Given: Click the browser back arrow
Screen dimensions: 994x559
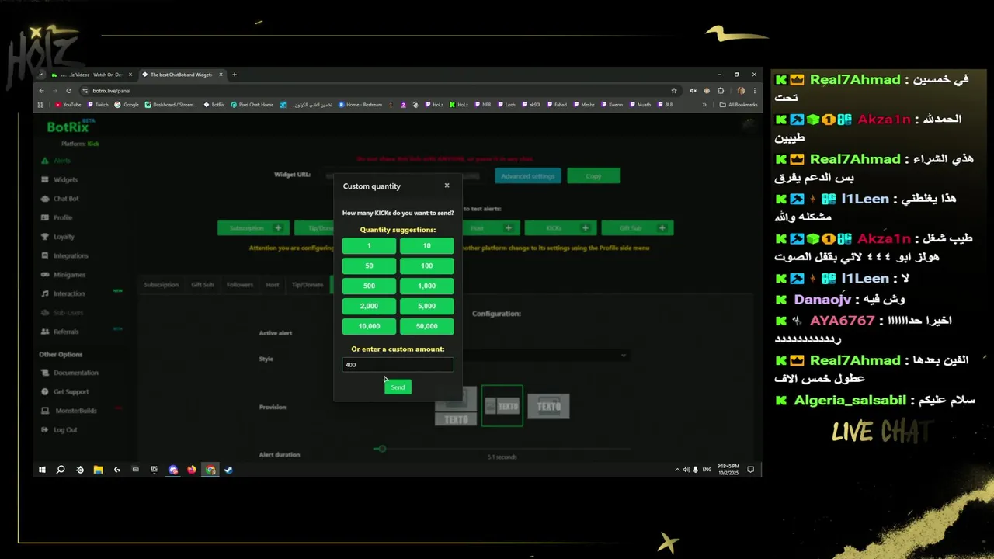Looking at the screenshot, I should click(x=42, y=91).
